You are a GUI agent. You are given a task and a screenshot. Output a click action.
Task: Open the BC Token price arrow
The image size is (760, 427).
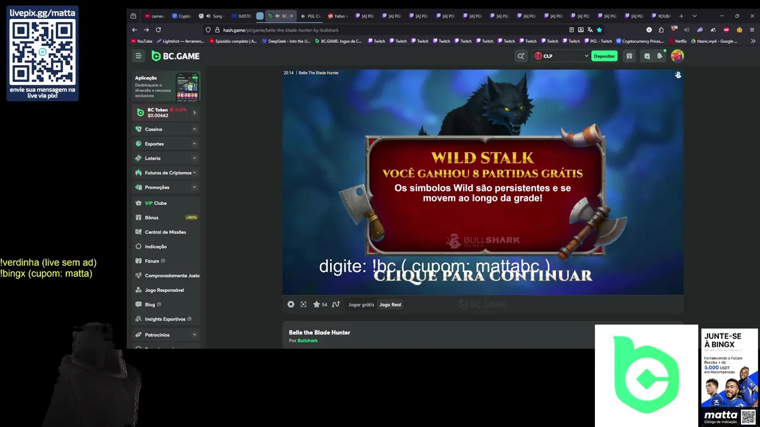194,113
